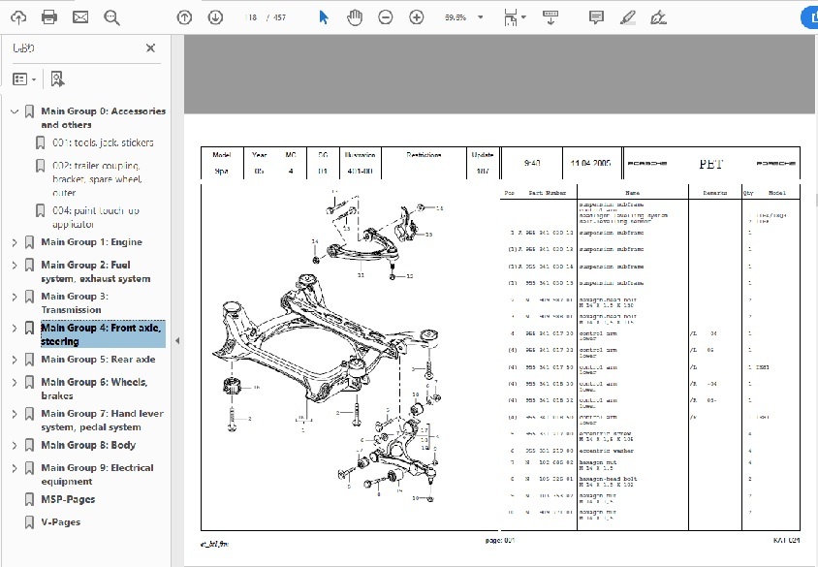
Task: Select Main Group 1: Engine bookmark
Action: click(92, 242)
